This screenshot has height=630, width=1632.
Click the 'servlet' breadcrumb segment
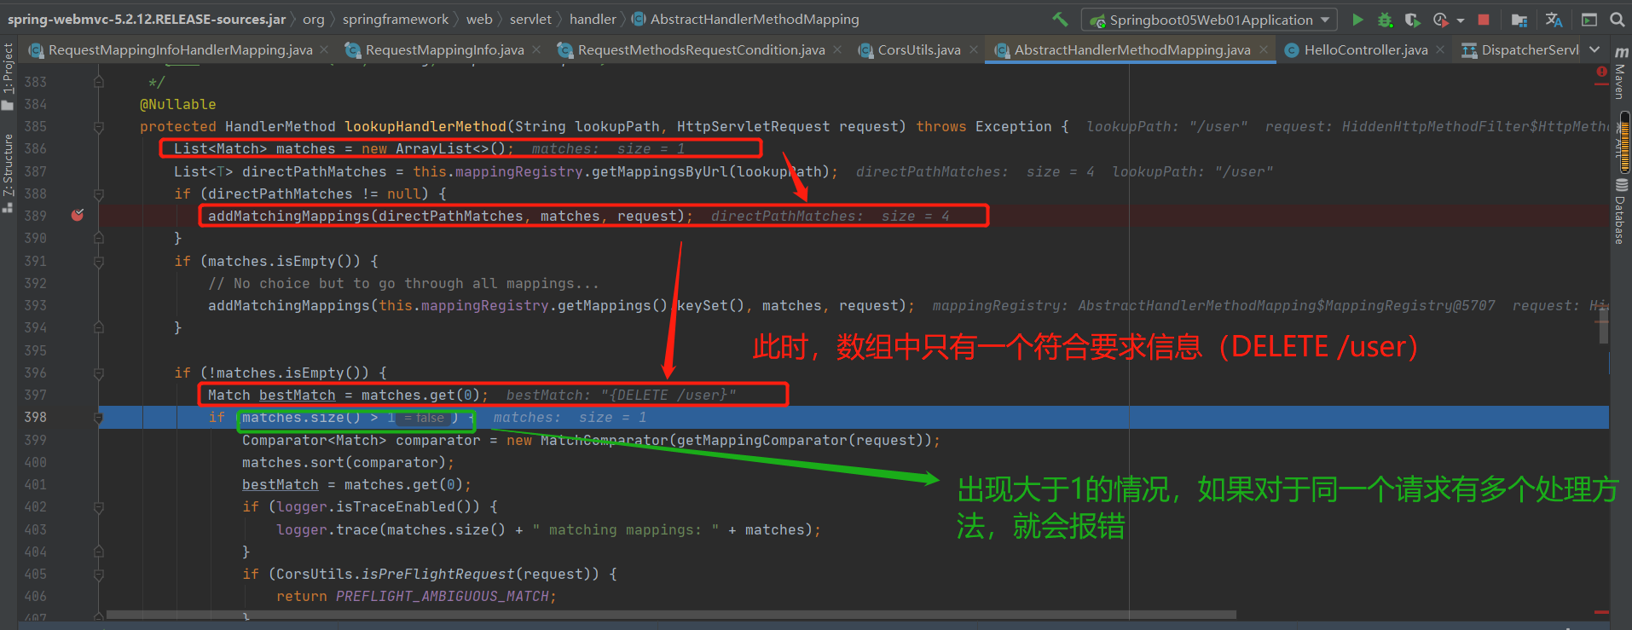(x=530, y=19)
